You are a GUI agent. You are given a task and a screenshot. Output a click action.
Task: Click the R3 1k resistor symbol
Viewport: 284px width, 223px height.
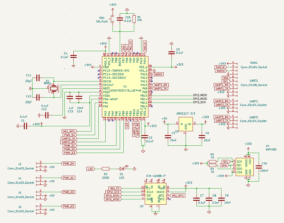[x=213, y=162]
